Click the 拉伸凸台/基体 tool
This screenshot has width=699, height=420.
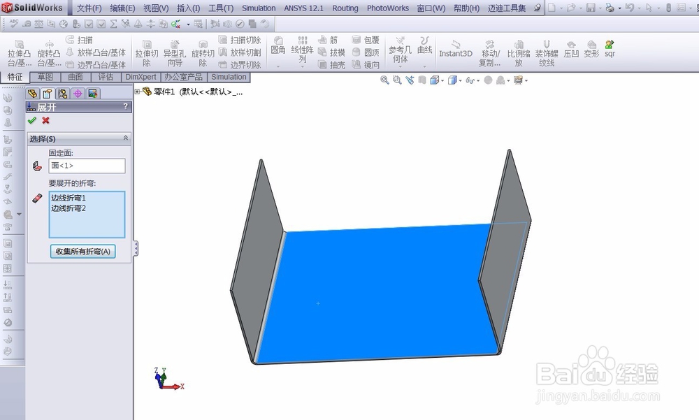(x=19, y=53)
